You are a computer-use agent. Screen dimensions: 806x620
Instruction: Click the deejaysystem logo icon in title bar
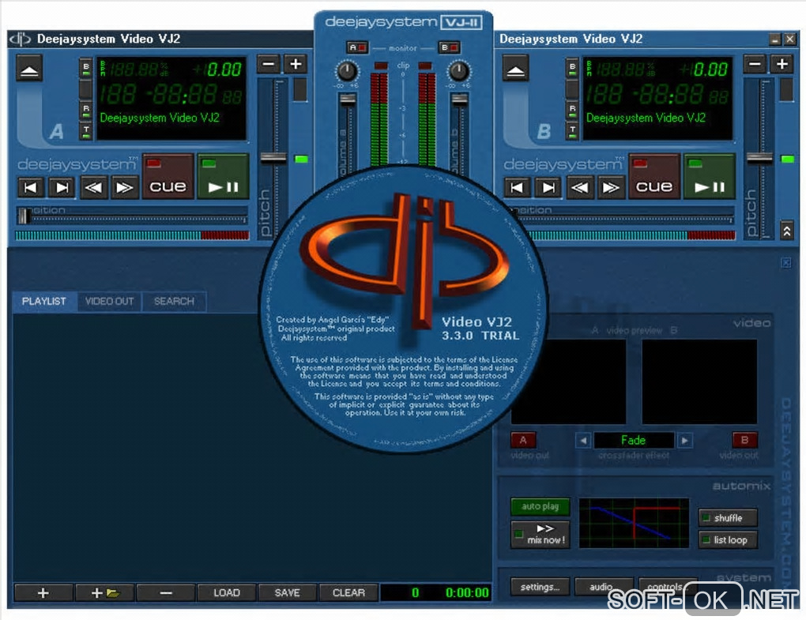20,39
